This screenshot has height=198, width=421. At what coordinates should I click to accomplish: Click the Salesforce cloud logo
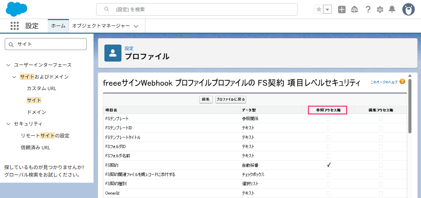tap(16, 9)
